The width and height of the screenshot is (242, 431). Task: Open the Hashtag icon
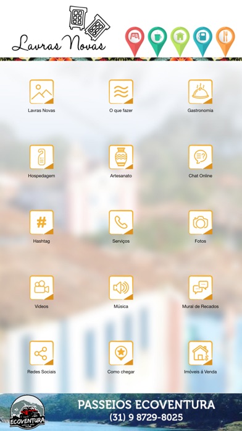[x=41, y=222]
